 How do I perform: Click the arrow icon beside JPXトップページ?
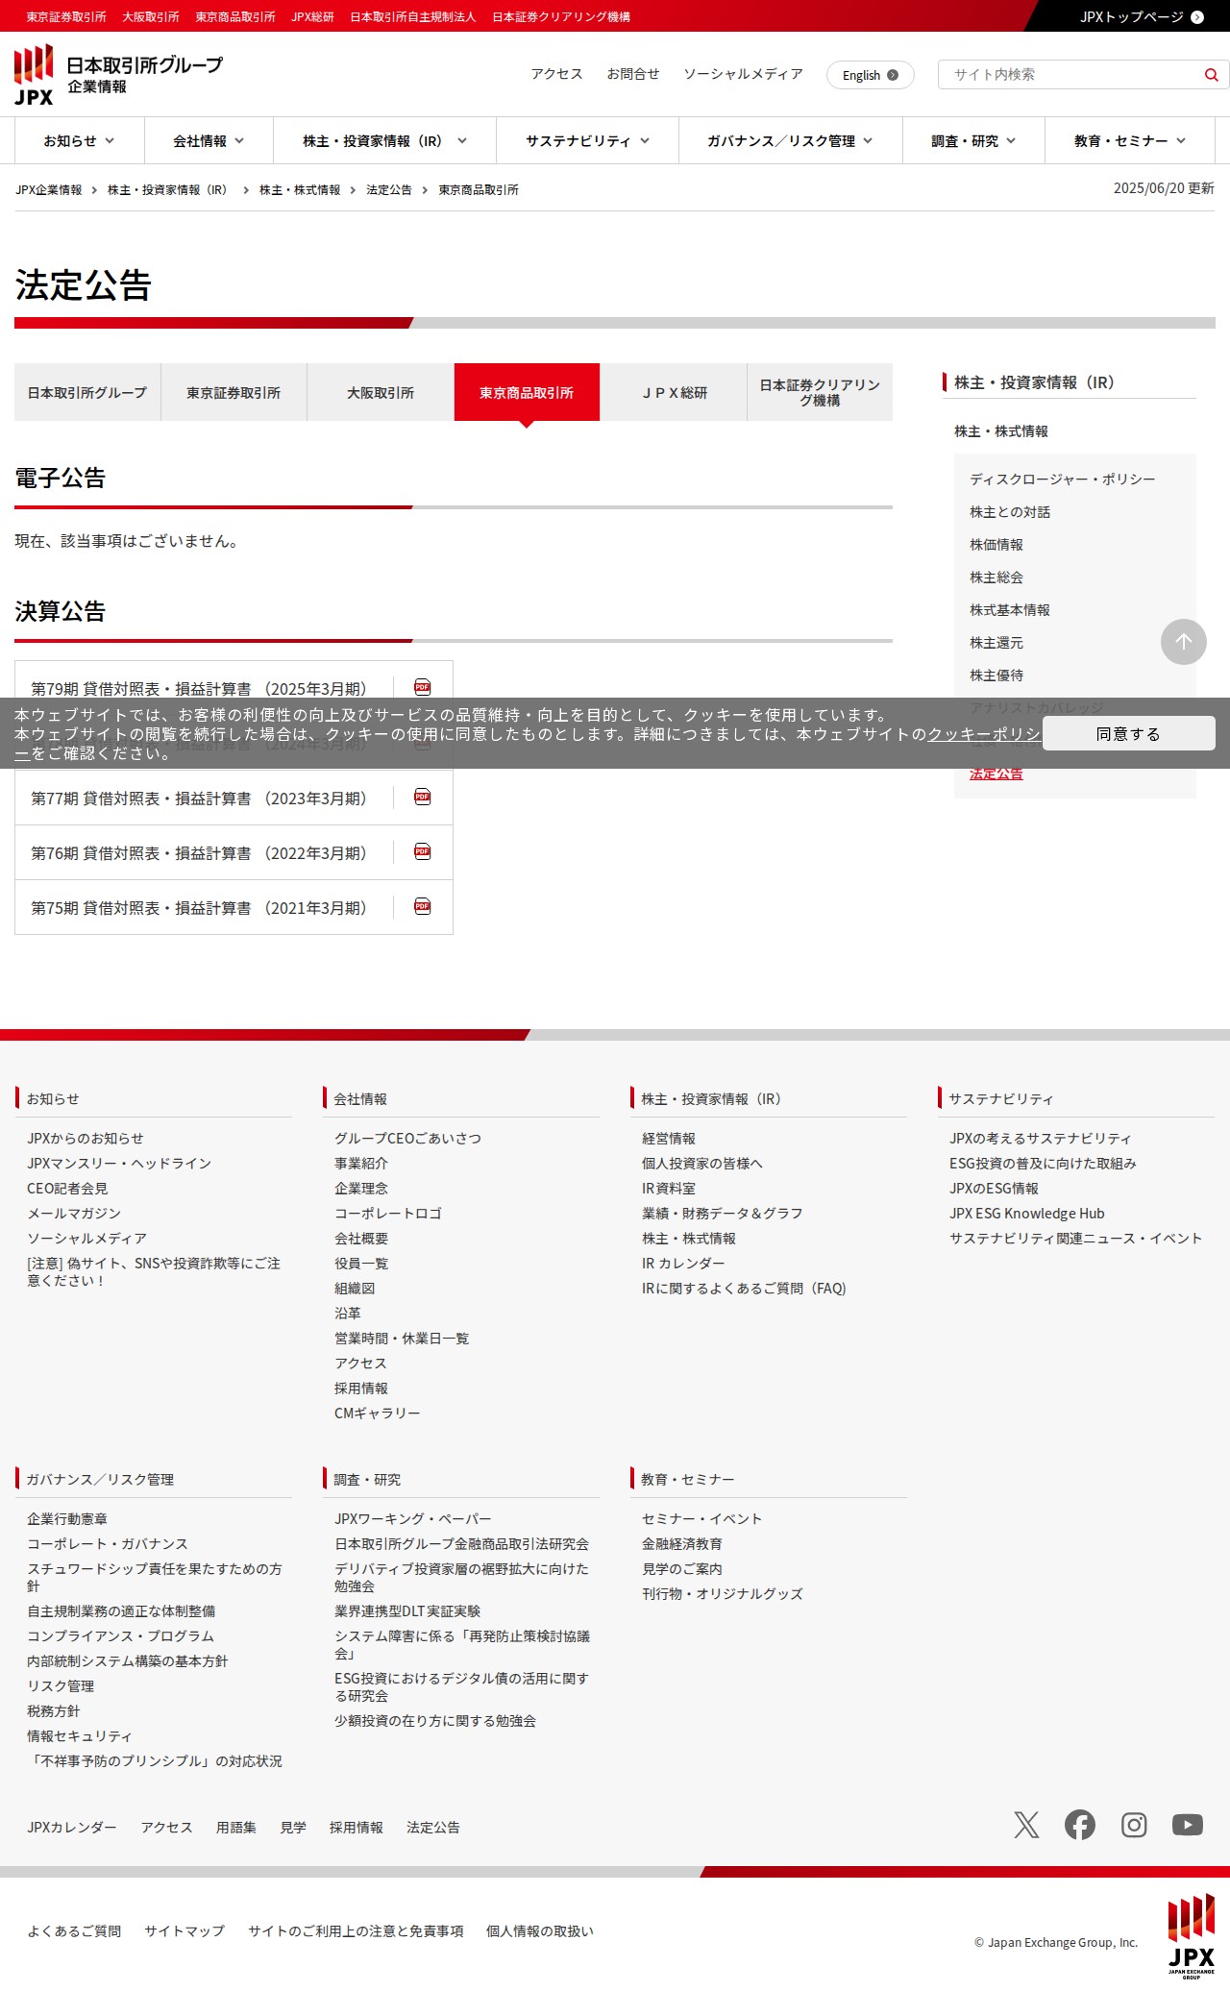tap(1197, 17)
